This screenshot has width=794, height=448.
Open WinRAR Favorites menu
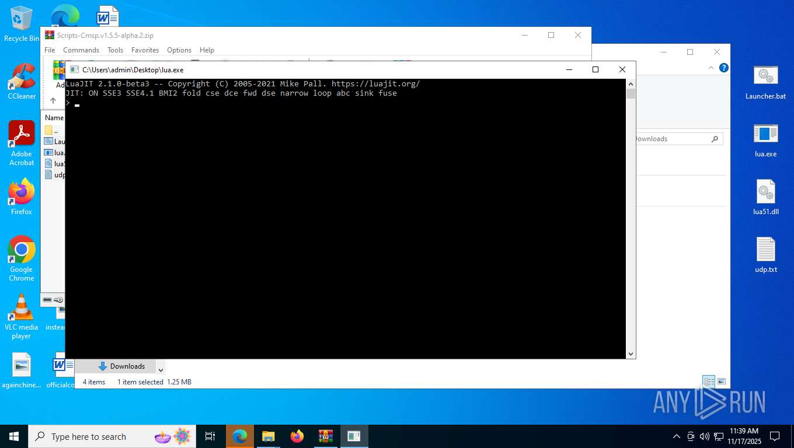[145, 50]
